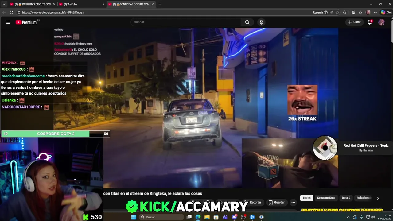Focus the YouTube Buscar search field

[186, 22]
